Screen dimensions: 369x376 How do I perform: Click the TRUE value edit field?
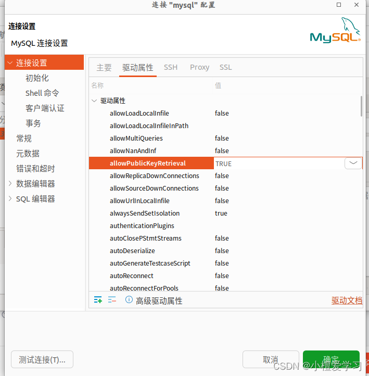tap(279, 164)
